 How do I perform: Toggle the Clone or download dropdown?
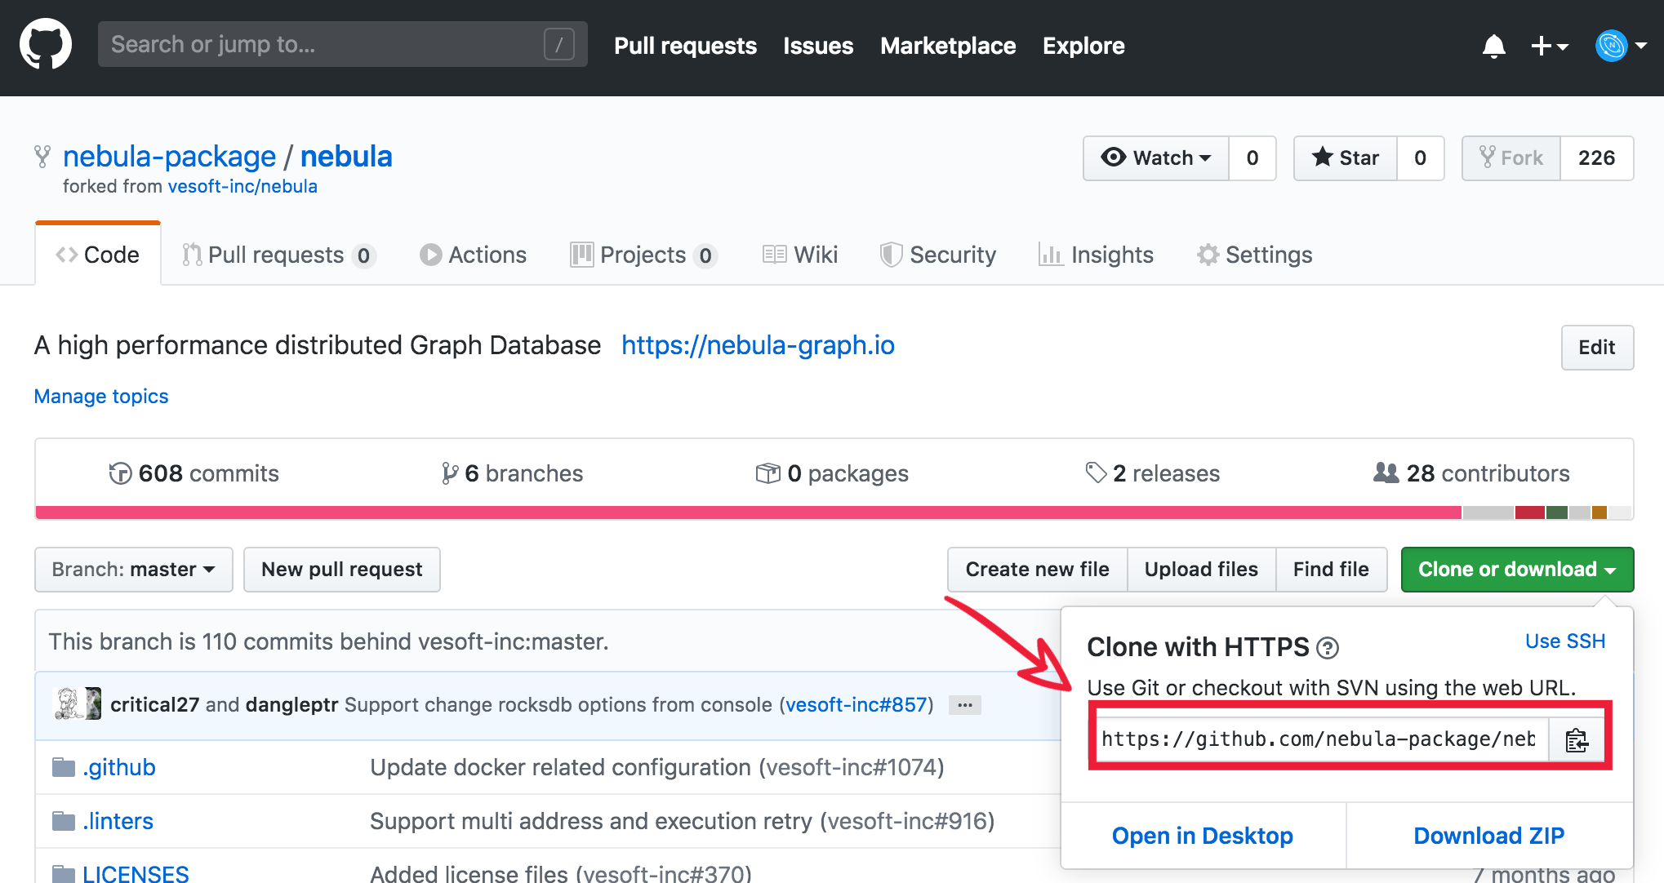click(x=1517, y=570)
